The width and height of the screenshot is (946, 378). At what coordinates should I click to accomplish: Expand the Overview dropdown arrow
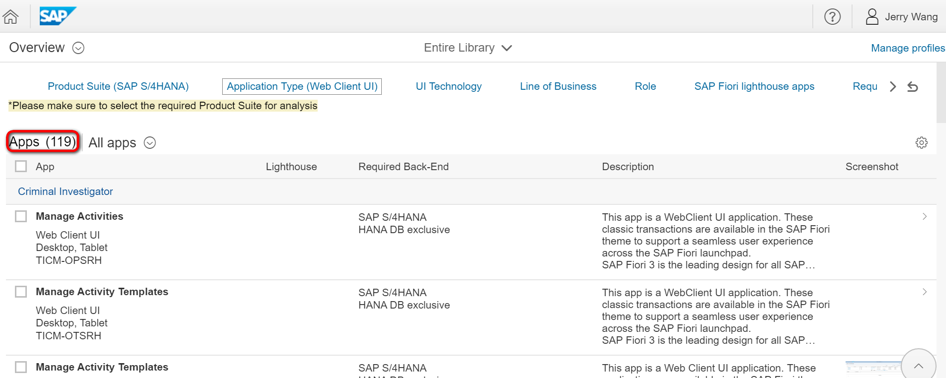click(x=79, y=48)
